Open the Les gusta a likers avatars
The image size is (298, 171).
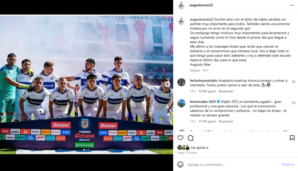point(184,147)
